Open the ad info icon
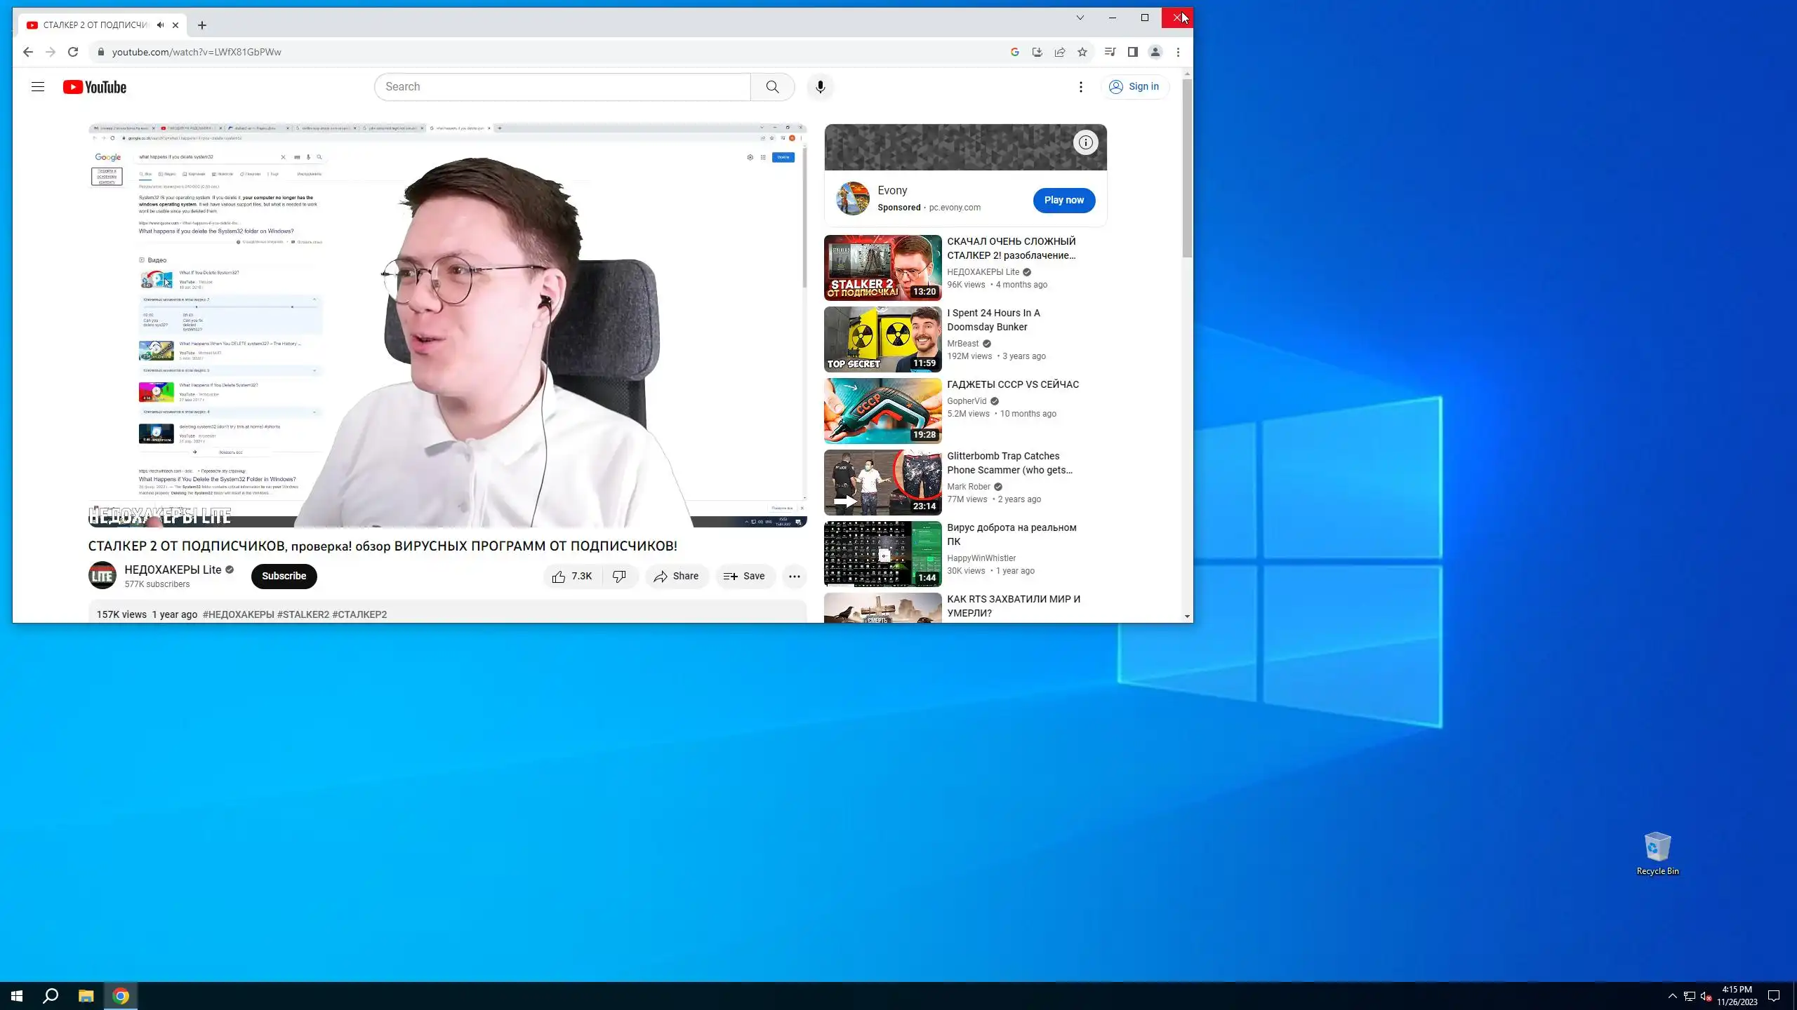 1085,142
